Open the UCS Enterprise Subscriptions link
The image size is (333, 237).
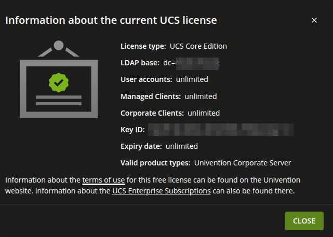tap(162, 191)
